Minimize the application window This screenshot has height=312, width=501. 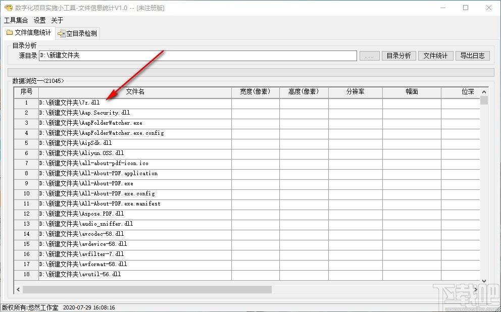pyautogui.click(x=442, y=8)
